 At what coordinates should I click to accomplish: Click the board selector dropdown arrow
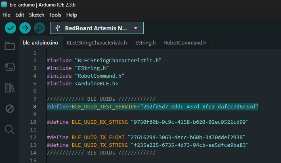click(136, 28)
